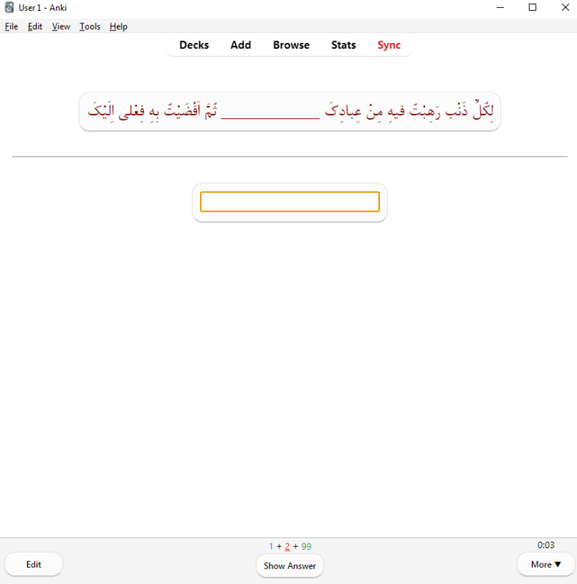Open the View menu
The height and width of the screenshot is (584, 577).
[x=61, y=26]
